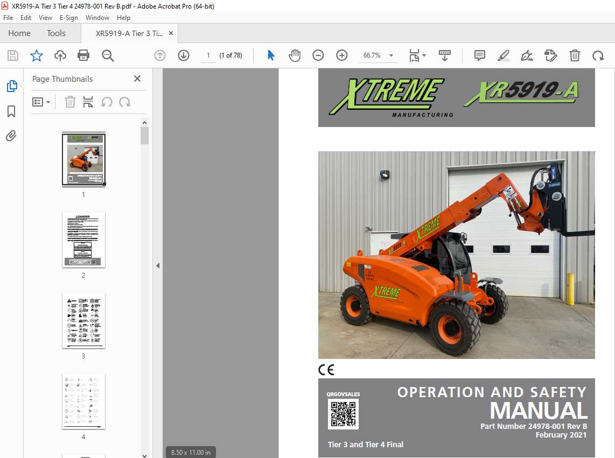Open the File menu
Image resolution: width=615 pixels, height=458 pixels.
pyautogui.click(x=8, y=18)
